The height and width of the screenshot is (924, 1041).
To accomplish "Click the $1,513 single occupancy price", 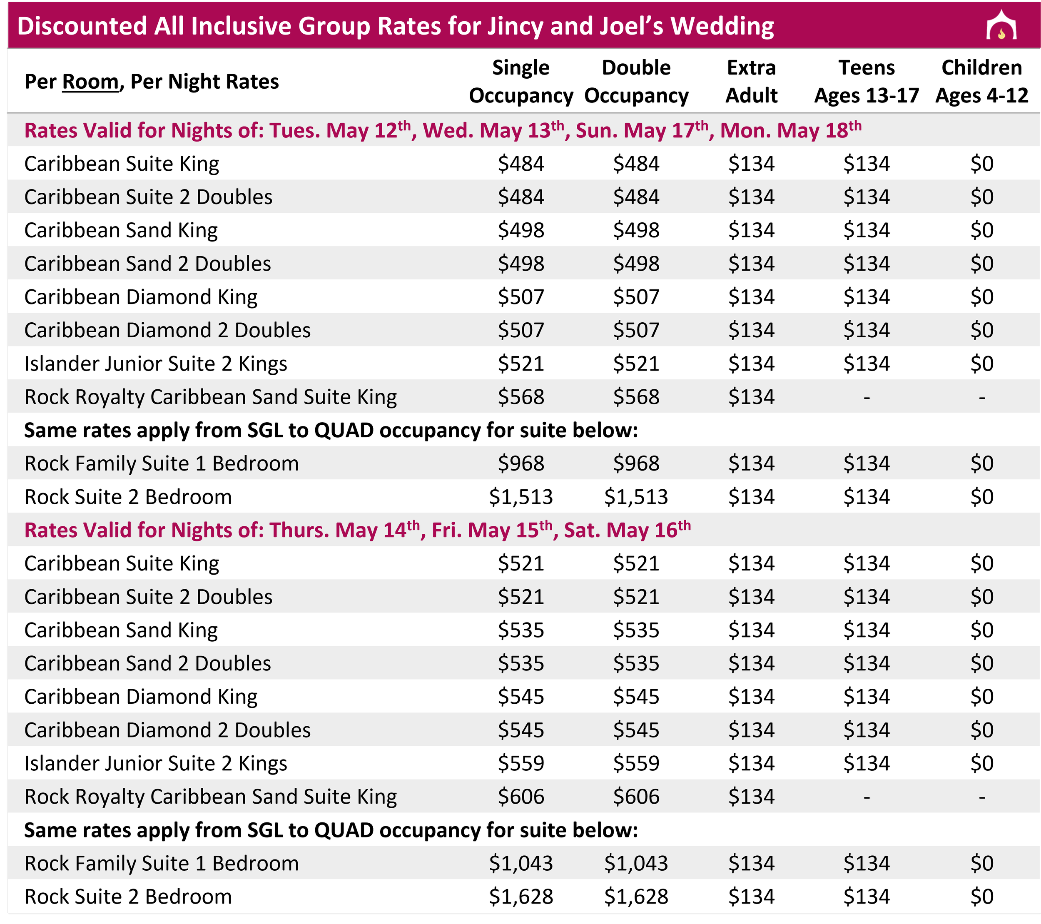I will [521, 497].
